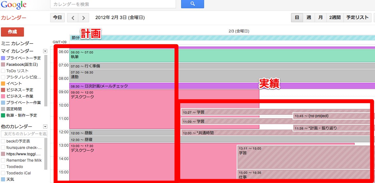
Task: Toggle the ToDo リスト calendar checkbox
Action: (3, 71)
